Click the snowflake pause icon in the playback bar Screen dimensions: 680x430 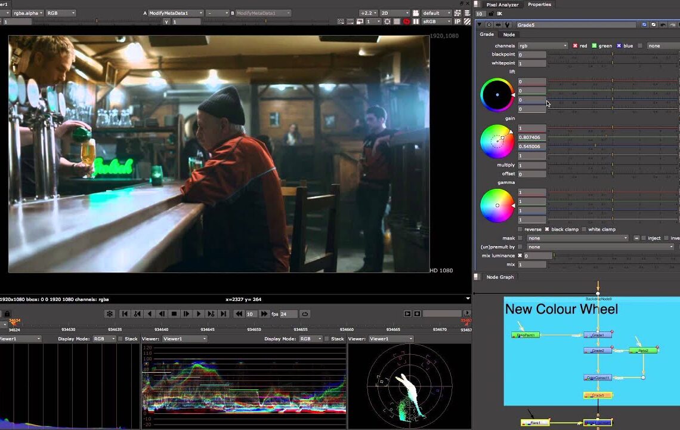tap(110, 314)
